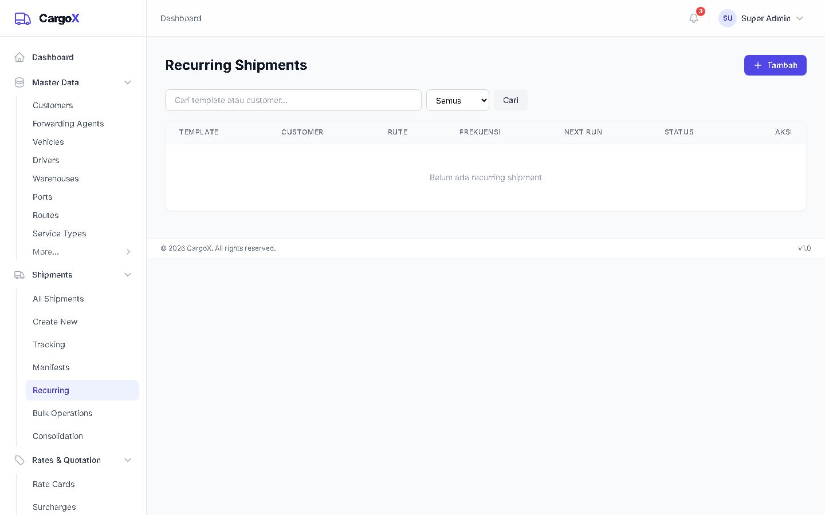This screenshot has height=515, width=825.
Task: Click the v1.0 version text
Action: tap(804, 248)
